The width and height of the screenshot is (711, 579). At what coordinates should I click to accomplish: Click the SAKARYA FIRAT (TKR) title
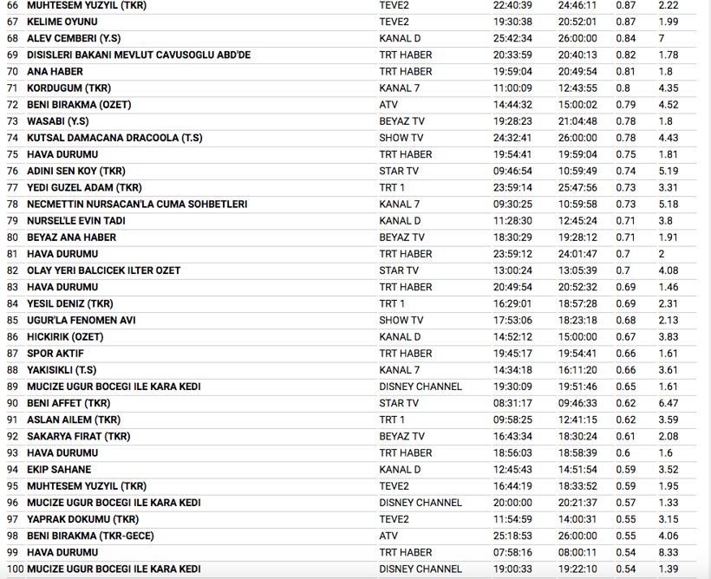78,436
